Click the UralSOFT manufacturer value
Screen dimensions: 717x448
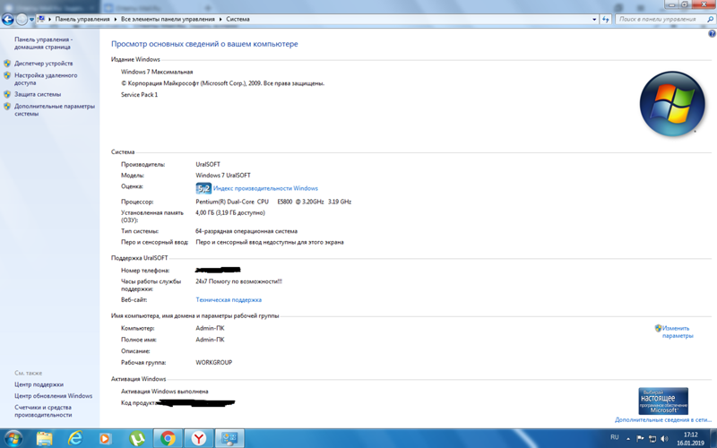(x=208, y=164)
